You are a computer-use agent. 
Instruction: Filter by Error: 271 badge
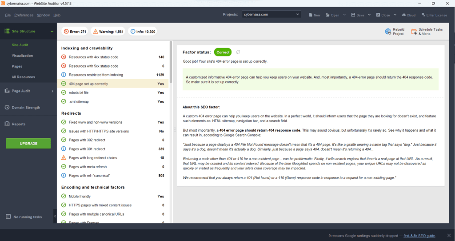point(75,32)
